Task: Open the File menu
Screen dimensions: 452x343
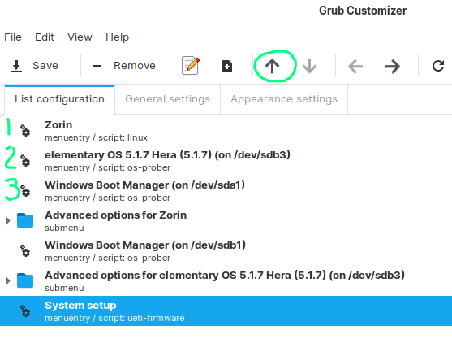Action: [x=13, y=37]
